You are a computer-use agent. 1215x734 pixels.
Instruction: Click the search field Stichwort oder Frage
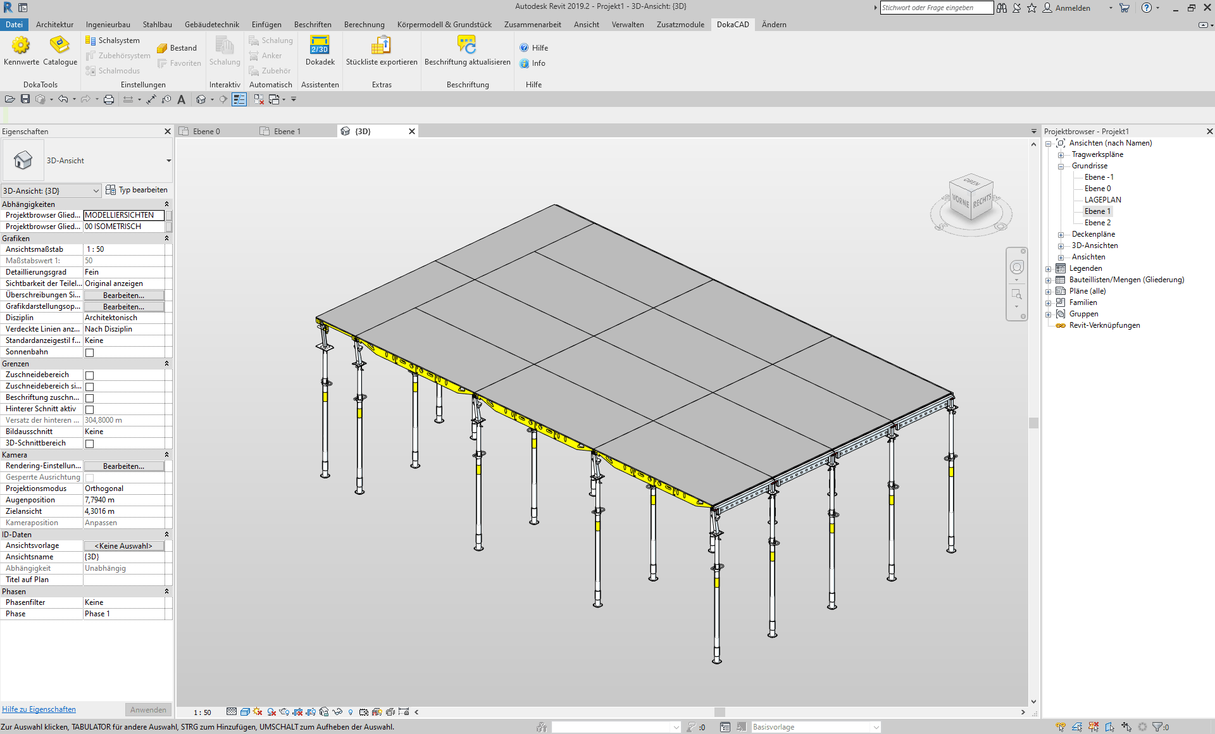coord(935,8)
